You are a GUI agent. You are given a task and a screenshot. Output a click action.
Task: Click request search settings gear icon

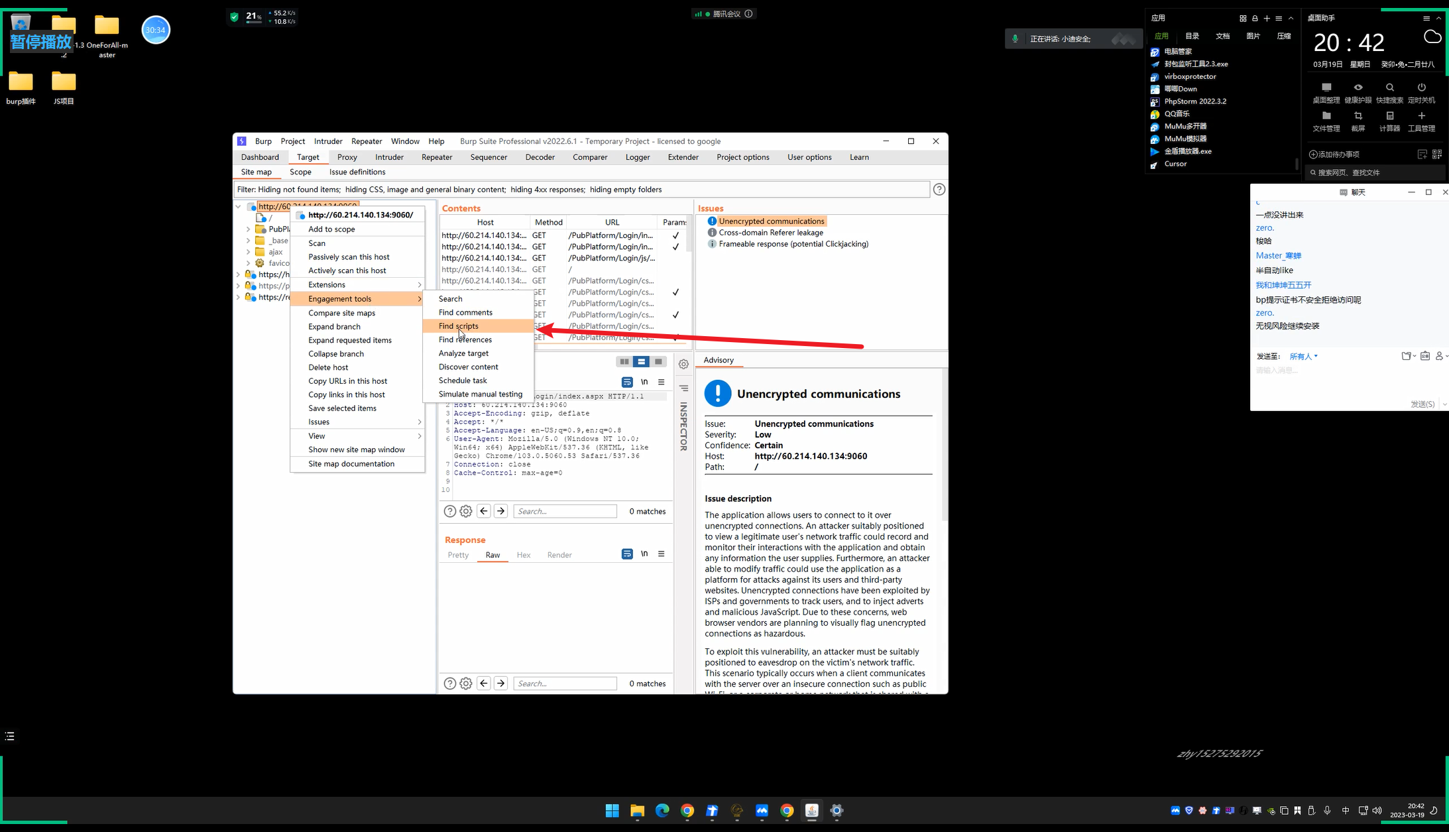pyautogui.click(x=466, y=511)
